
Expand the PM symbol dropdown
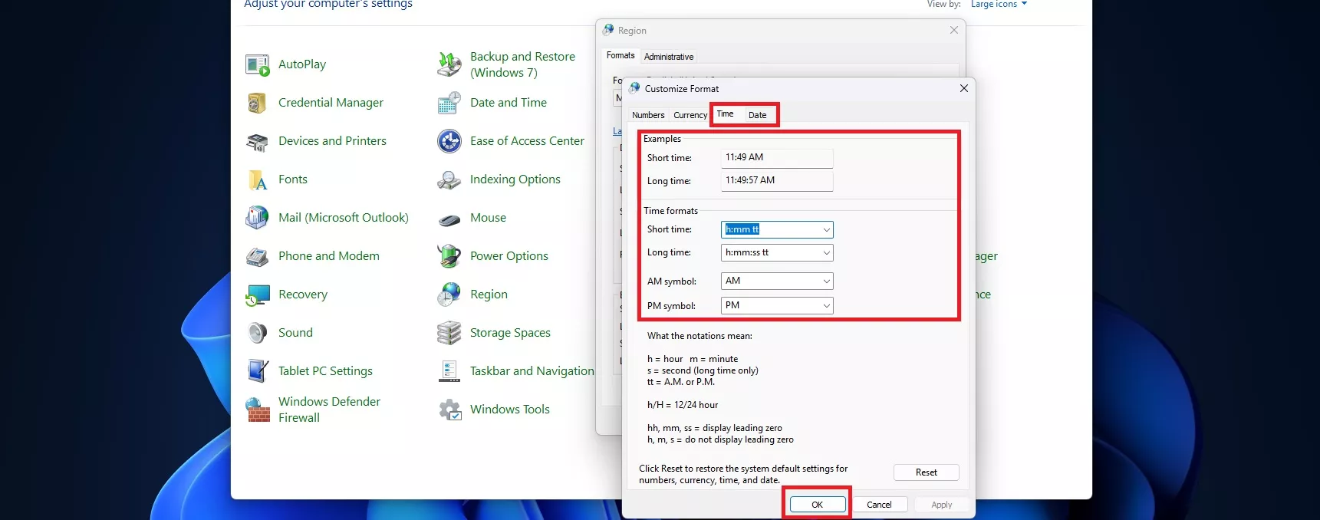(826, 306)
